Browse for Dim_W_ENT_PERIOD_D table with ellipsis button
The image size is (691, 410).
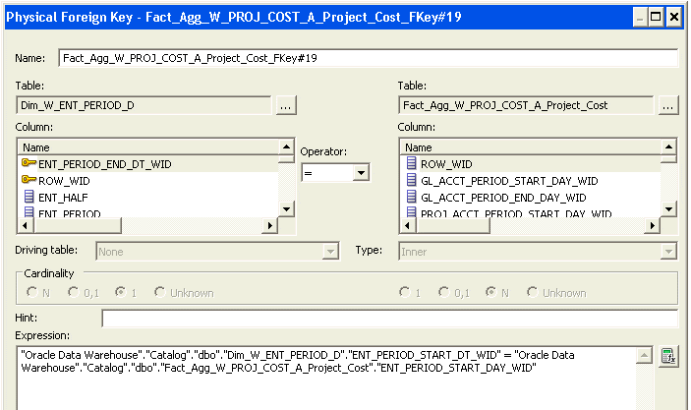tap(286, 106)
